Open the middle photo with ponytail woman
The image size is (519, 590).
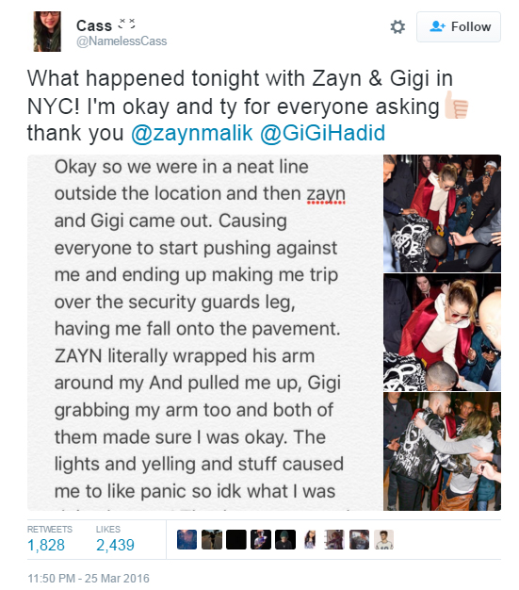coord(442,333)
